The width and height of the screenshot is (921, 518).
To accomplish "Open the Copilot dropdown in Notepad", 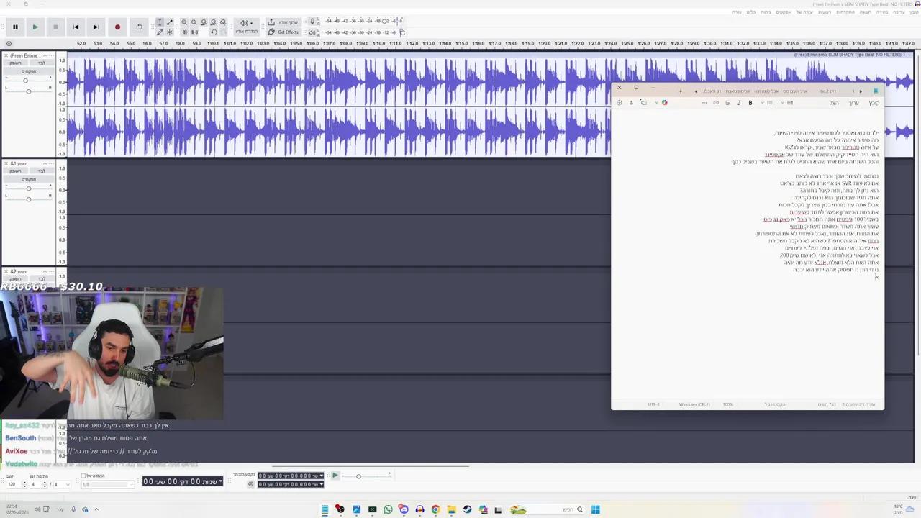I will click(656, 103).
